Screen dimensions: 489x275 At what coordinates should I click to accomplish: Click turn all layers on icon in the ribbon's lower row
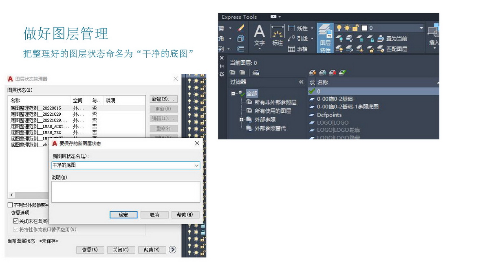339,49
